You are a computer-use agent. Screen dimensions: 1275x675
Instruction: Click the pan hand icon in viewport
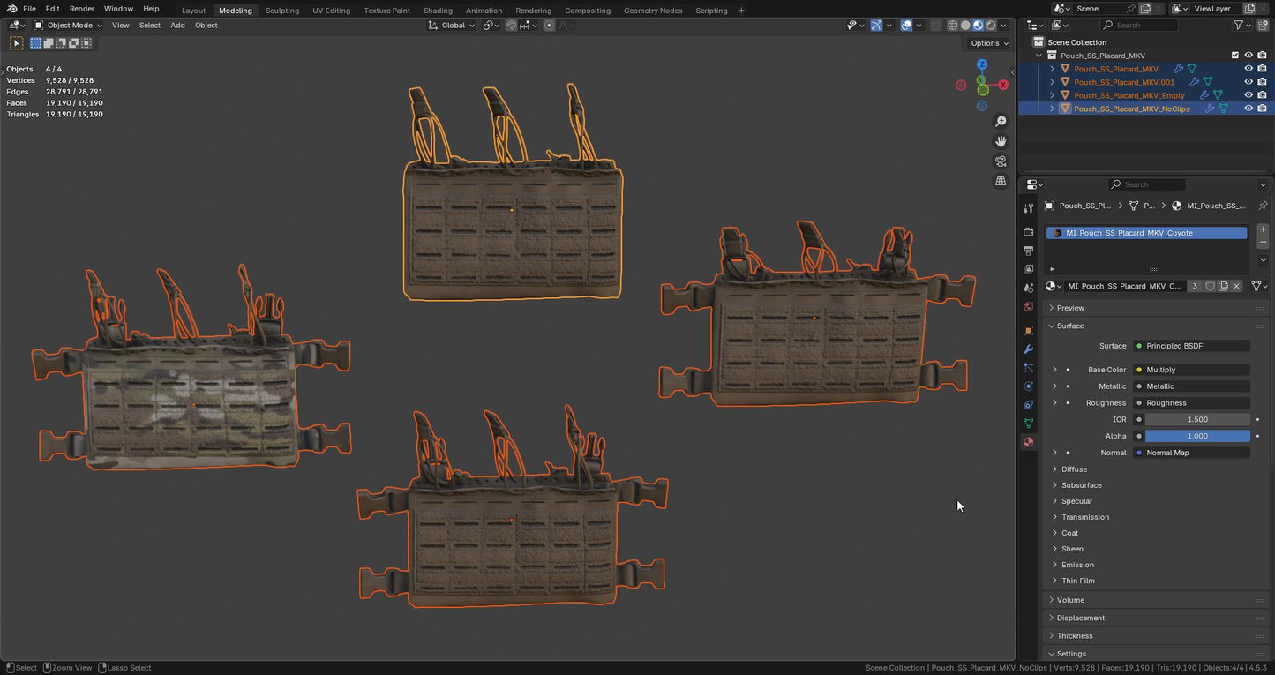[1001, 141]
